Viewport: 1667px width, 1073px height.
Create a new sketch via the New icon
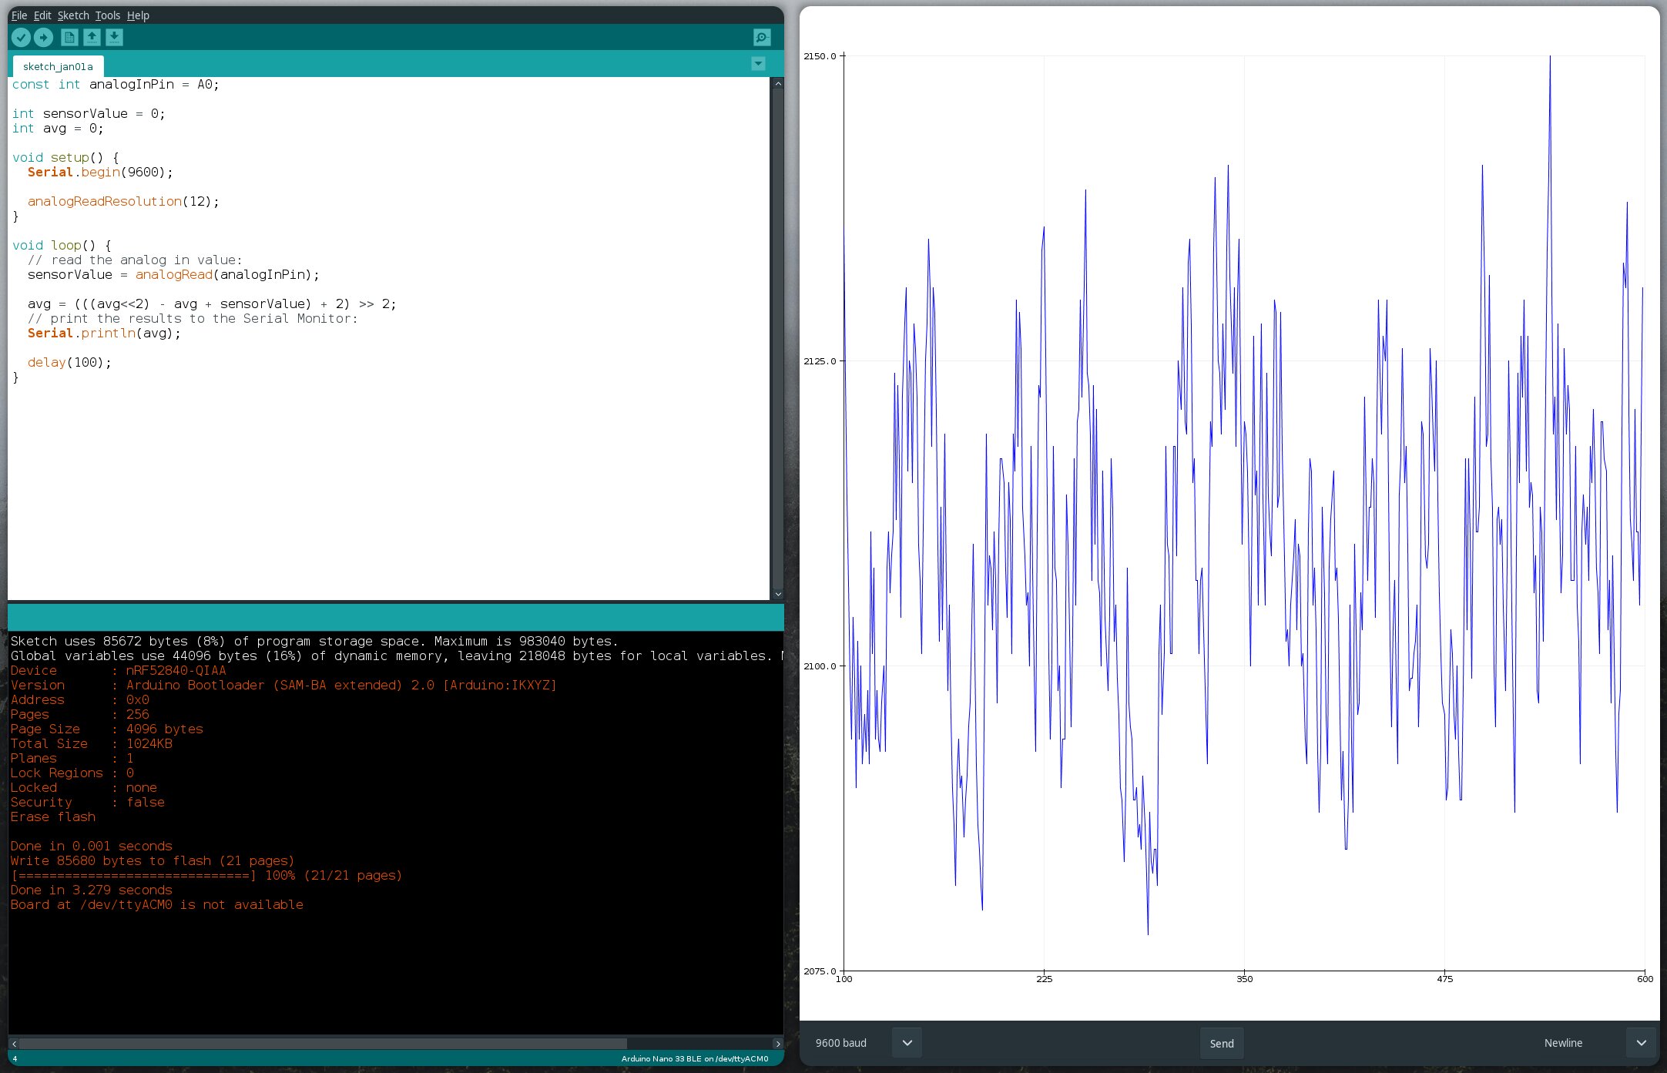tap(69, 37)
